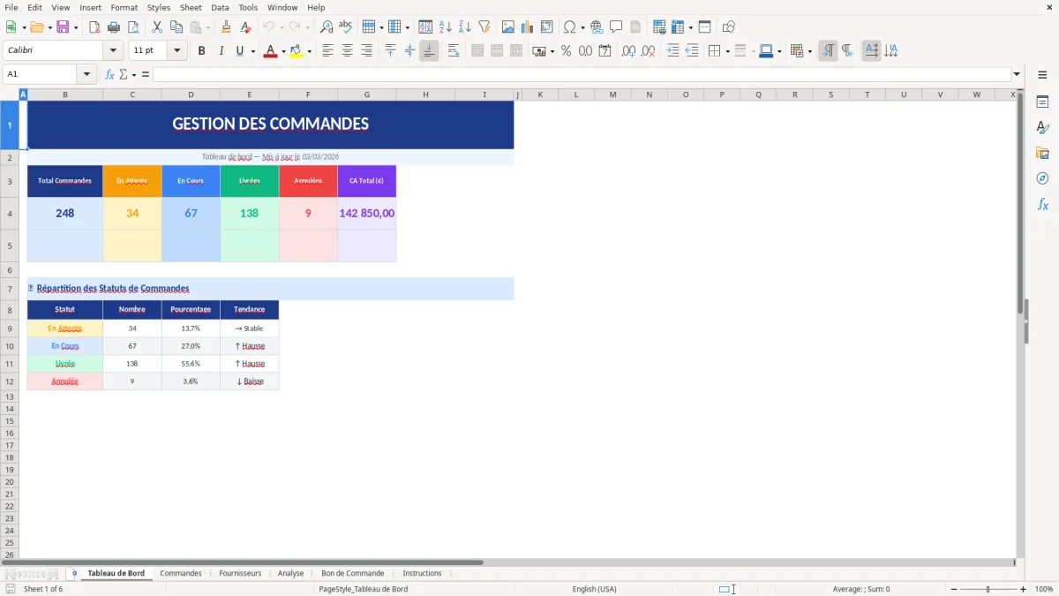Image resolution: width=1059 pixels, height=596 pixels.
Task: Open the font name dropdown
Action: pos(112,50)
